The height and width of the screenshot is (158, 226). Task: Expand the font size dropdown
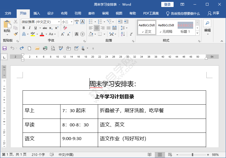point(72,21)
